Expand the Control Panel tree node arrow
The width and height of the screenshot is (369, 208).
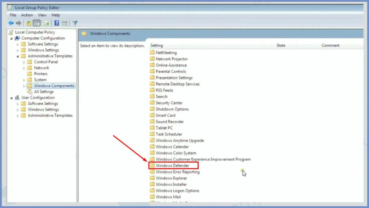(24, 62)
